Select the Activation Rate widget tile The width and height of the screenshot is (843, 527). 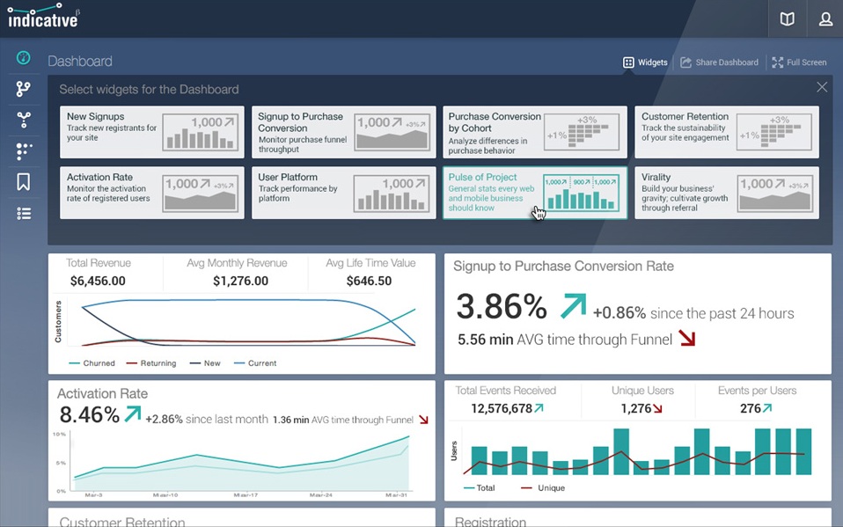pos(150,193)
